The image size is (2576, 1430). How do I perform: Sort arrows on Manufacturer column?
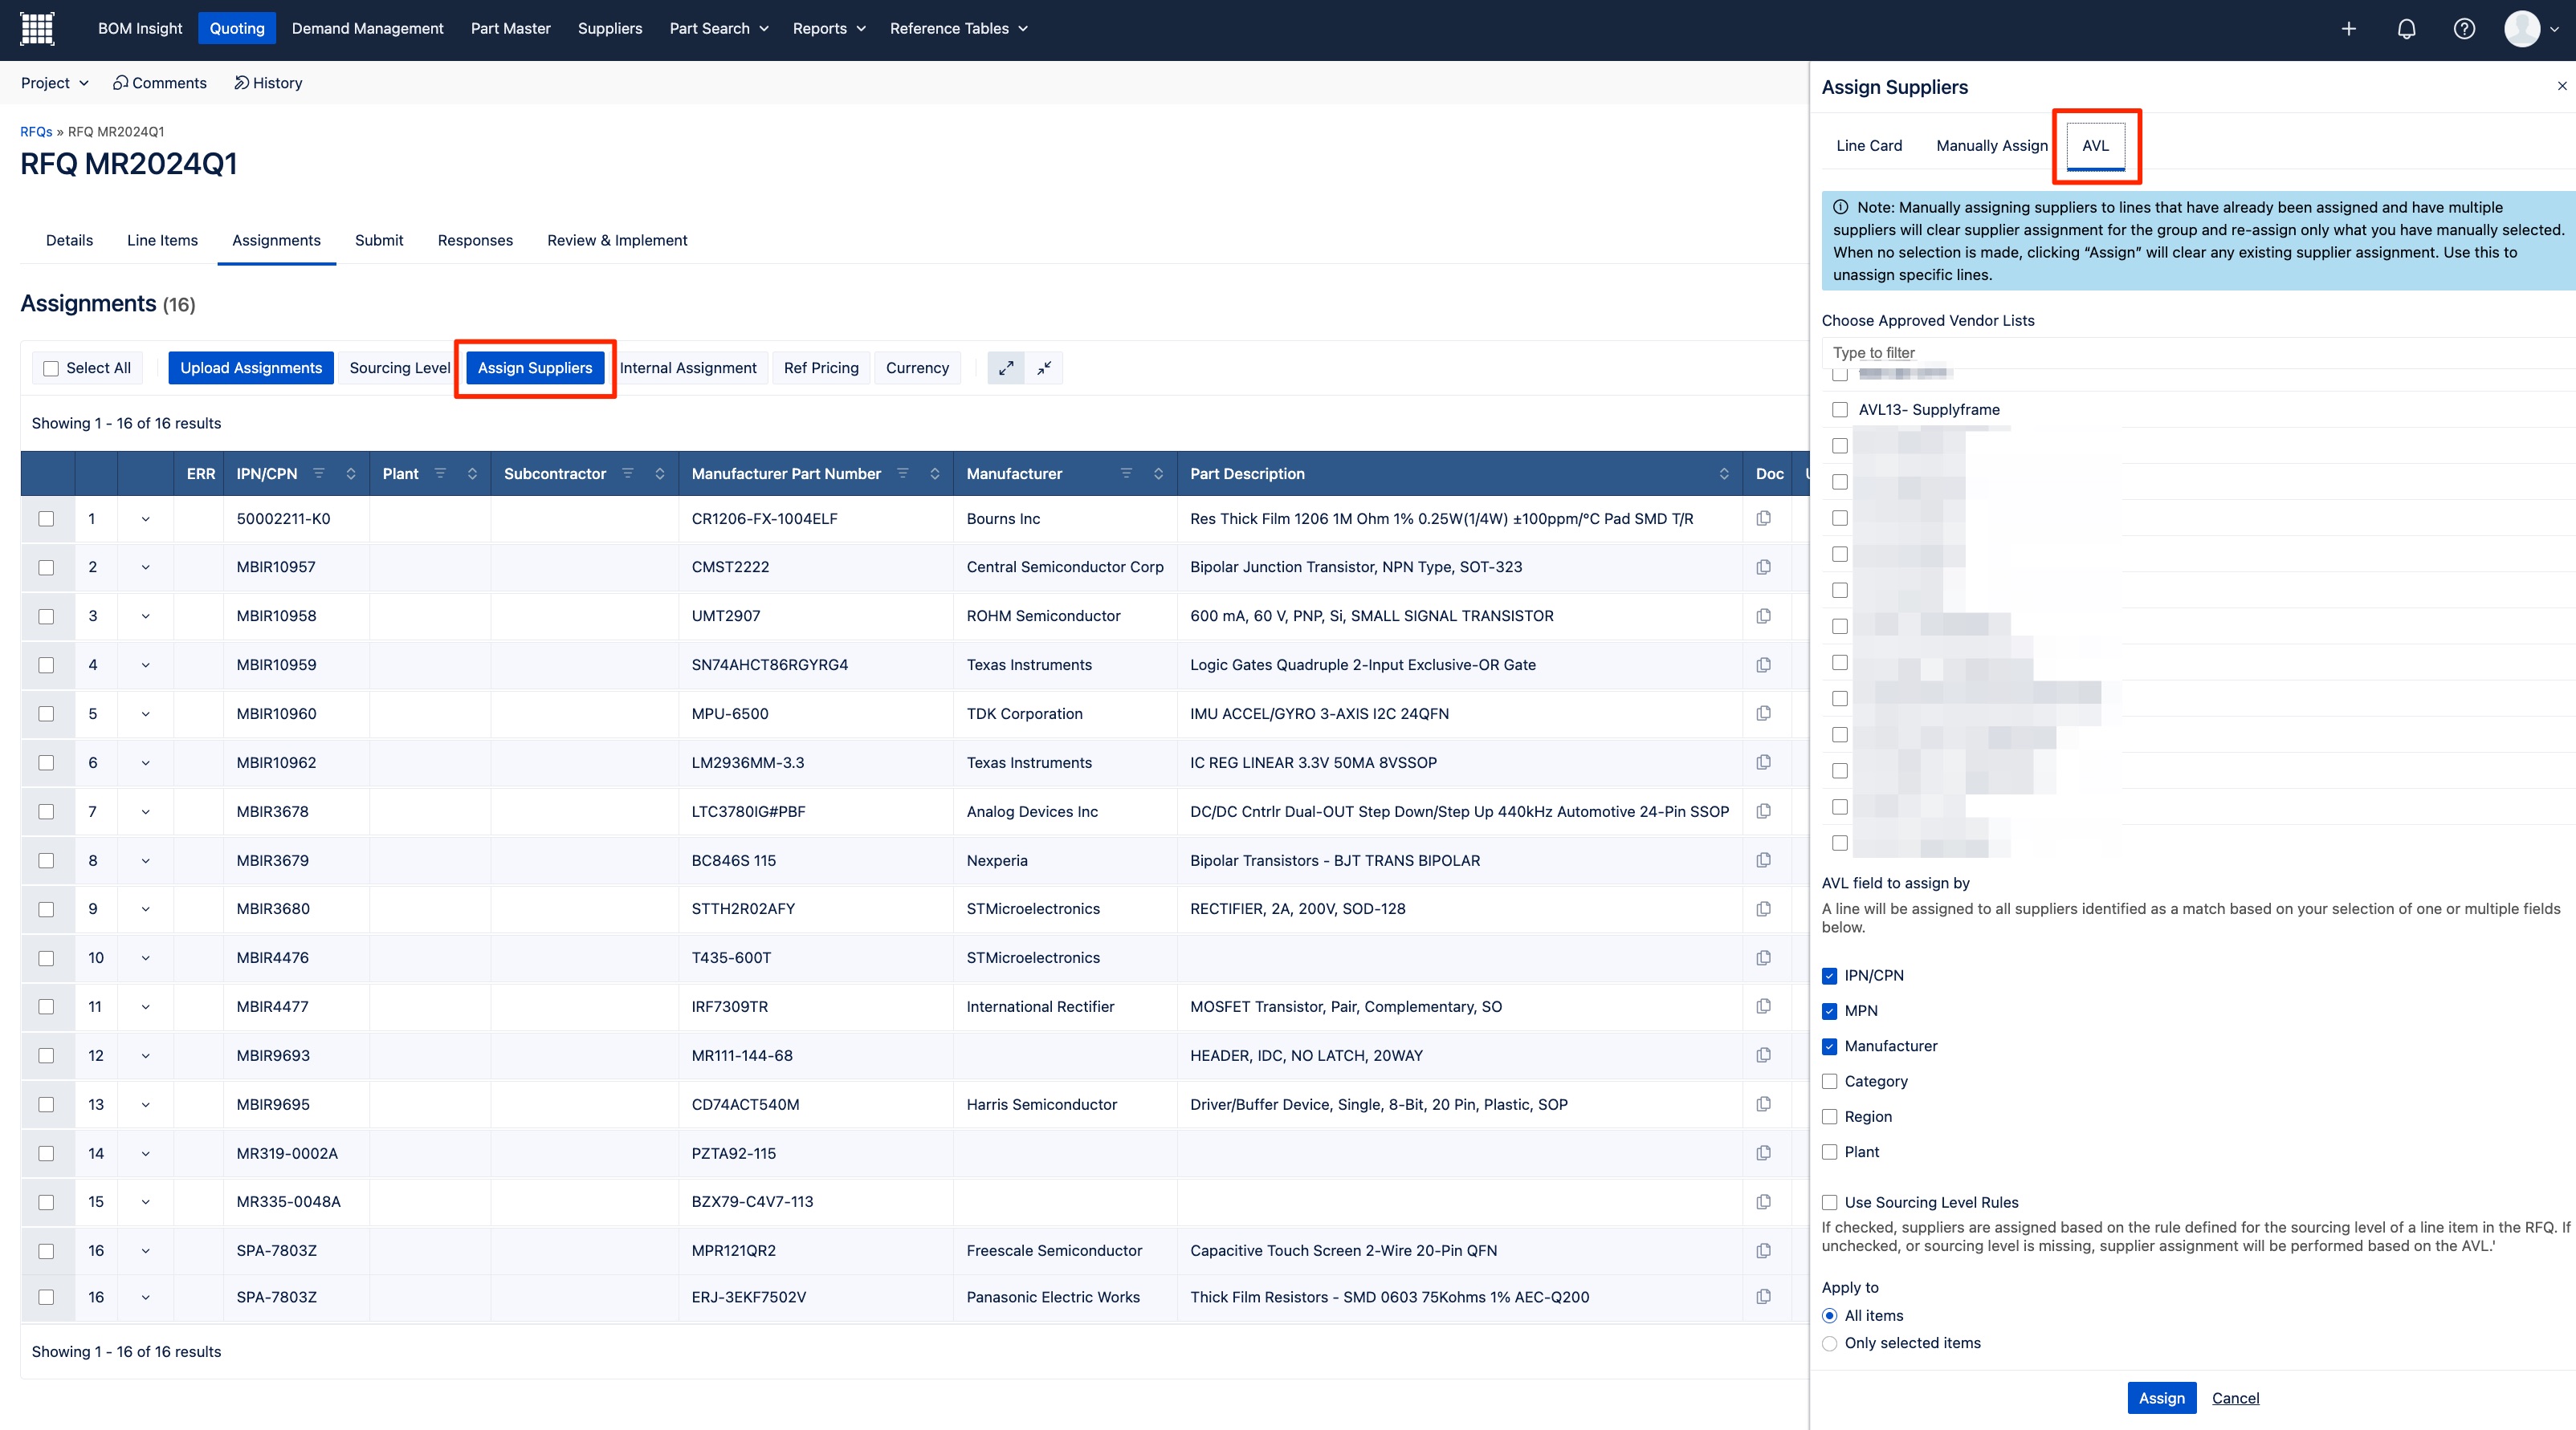tap(1158, 473)
